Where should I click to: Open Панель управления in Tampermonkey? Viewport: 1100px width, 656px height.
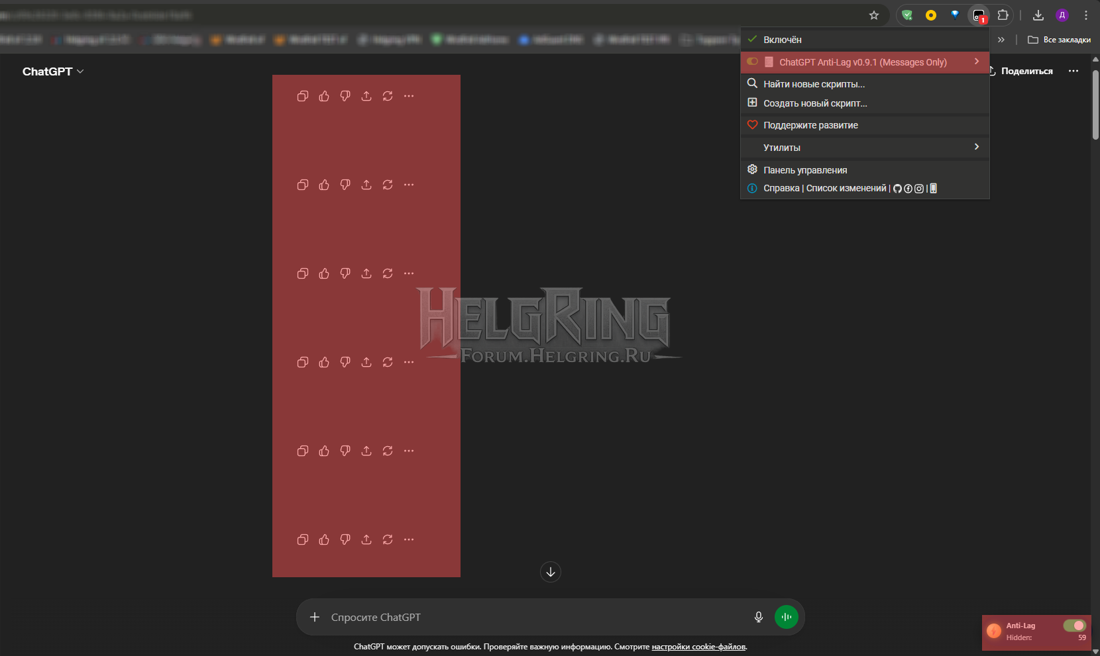pos(865,170)
